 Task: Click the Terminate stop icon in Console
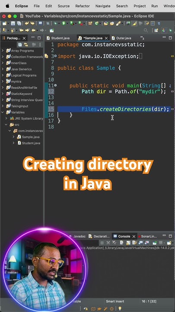(x=102, y=243)
